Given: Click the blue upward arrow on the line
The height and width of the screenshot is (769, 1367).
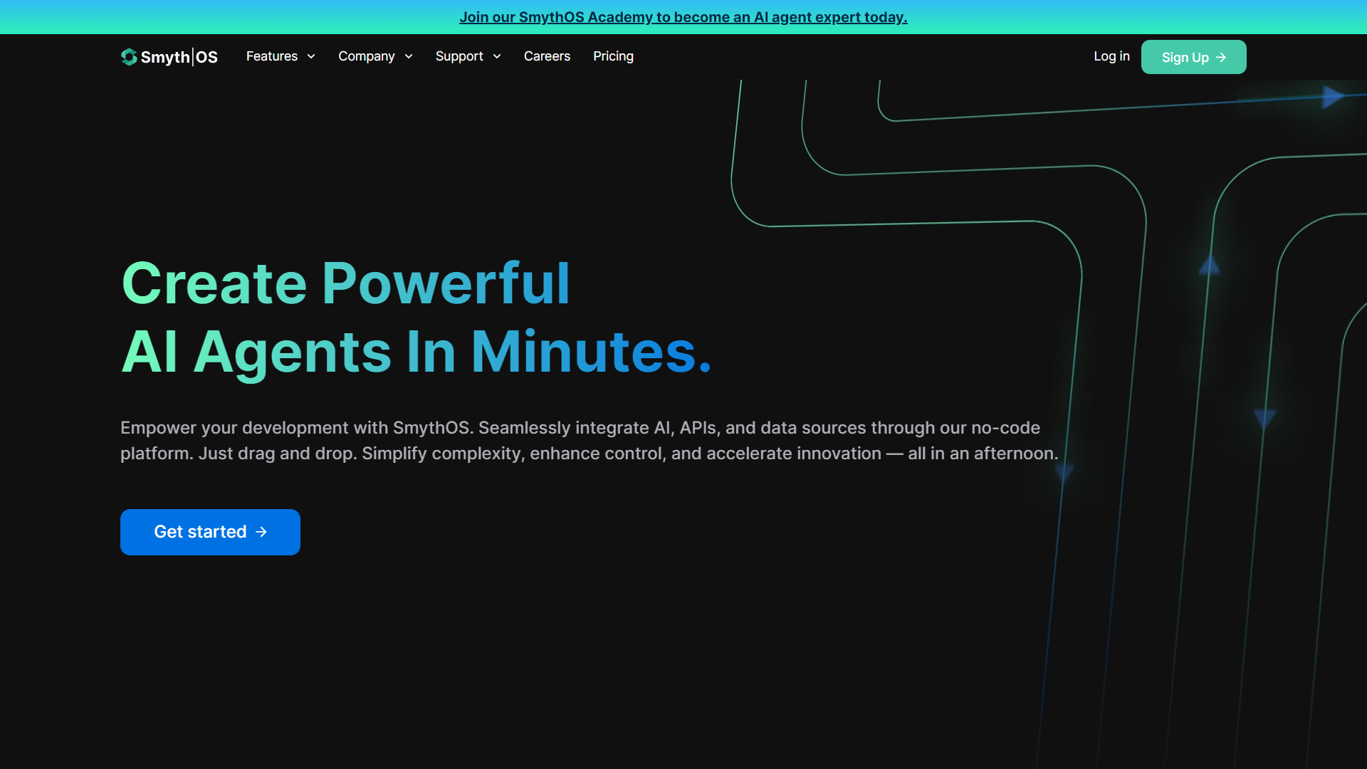Looking at the screenshot, I should point(1209,266).
